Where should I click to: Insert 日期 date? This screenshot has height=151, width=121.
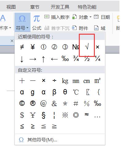pyautogui.click(x=102, y=17)
